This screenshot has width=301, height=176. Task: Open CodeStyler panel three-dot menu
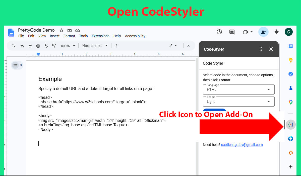(x=261, y=49)
